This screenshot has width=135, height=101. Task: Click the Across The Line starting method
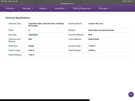(96, 24)
